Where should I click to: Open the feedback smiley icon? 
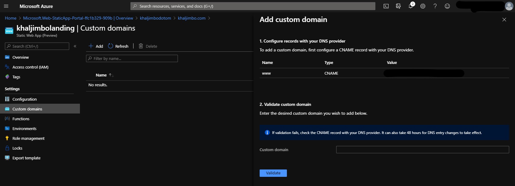click(x=447, y=6)
